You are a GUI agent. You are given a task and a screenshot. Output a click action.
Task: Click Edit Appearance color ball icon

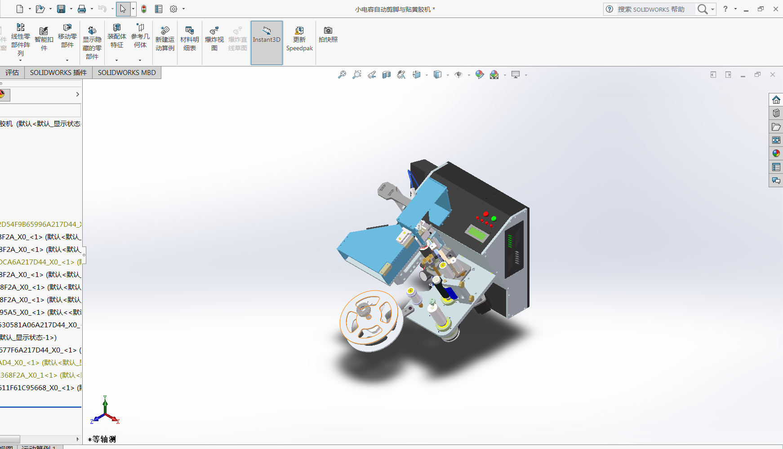[480, 75]
